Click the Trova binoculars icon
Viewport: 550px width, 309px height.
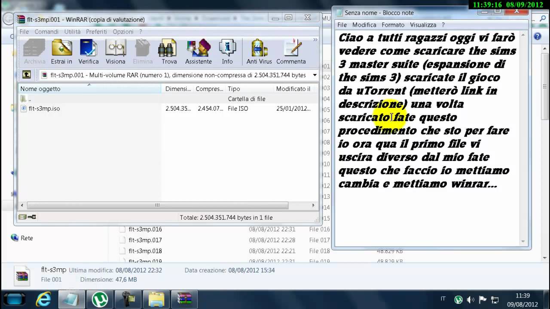[x=169, y=51]
